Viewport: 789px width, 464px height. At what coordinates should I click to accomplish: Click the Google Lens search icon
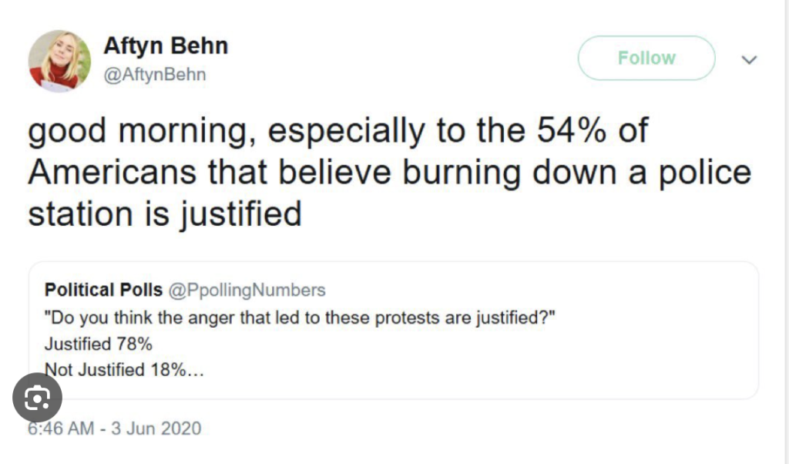point(37,398)
